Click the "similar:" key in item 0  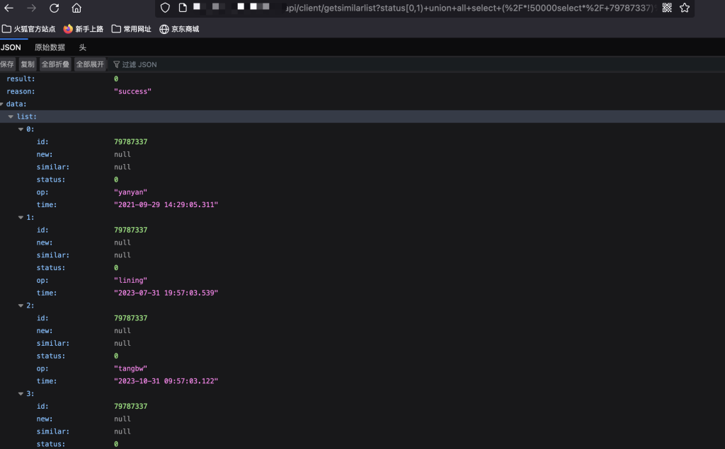[x=53, y=167]
